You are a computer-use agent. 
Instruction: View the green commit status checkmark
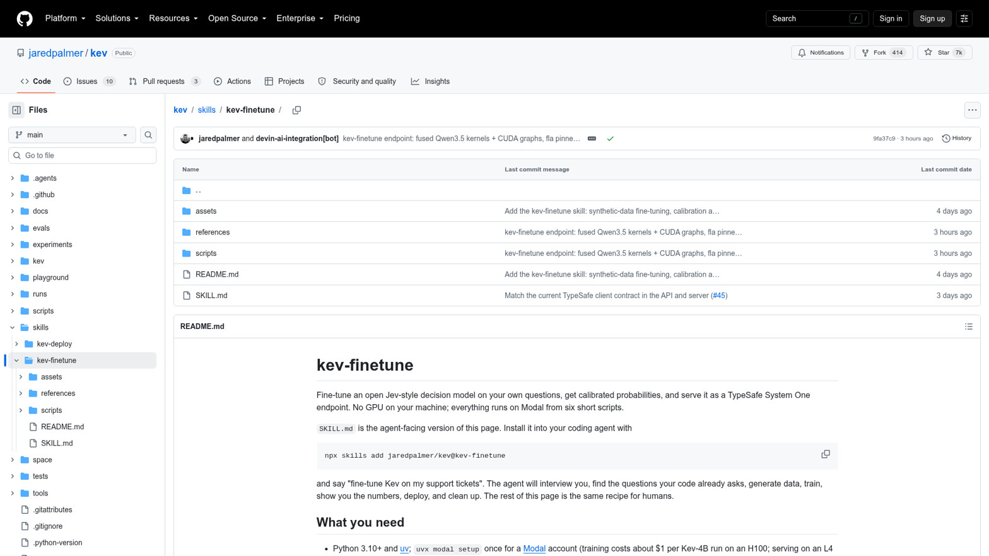(610, 139)
